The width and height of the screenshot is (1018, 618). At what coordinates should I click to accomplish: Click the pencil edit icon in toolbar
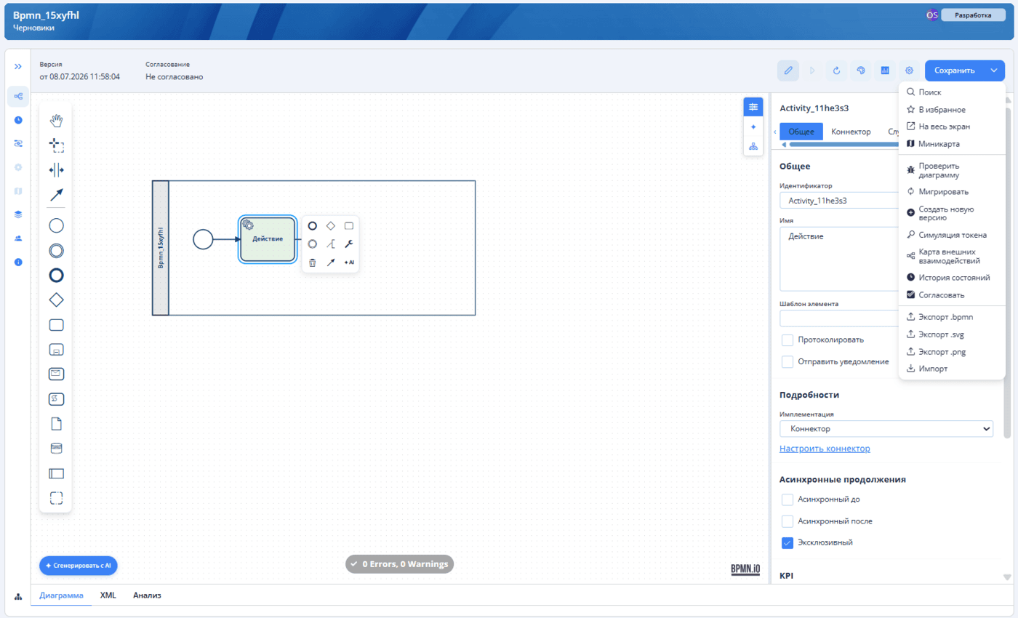[x=787, y=71]
